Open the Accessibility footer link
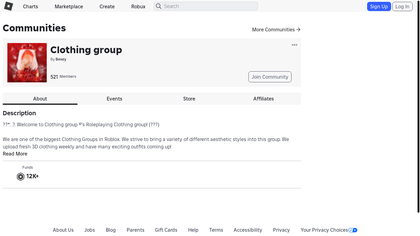The image size is (420, 236). (x=248, y=230)
